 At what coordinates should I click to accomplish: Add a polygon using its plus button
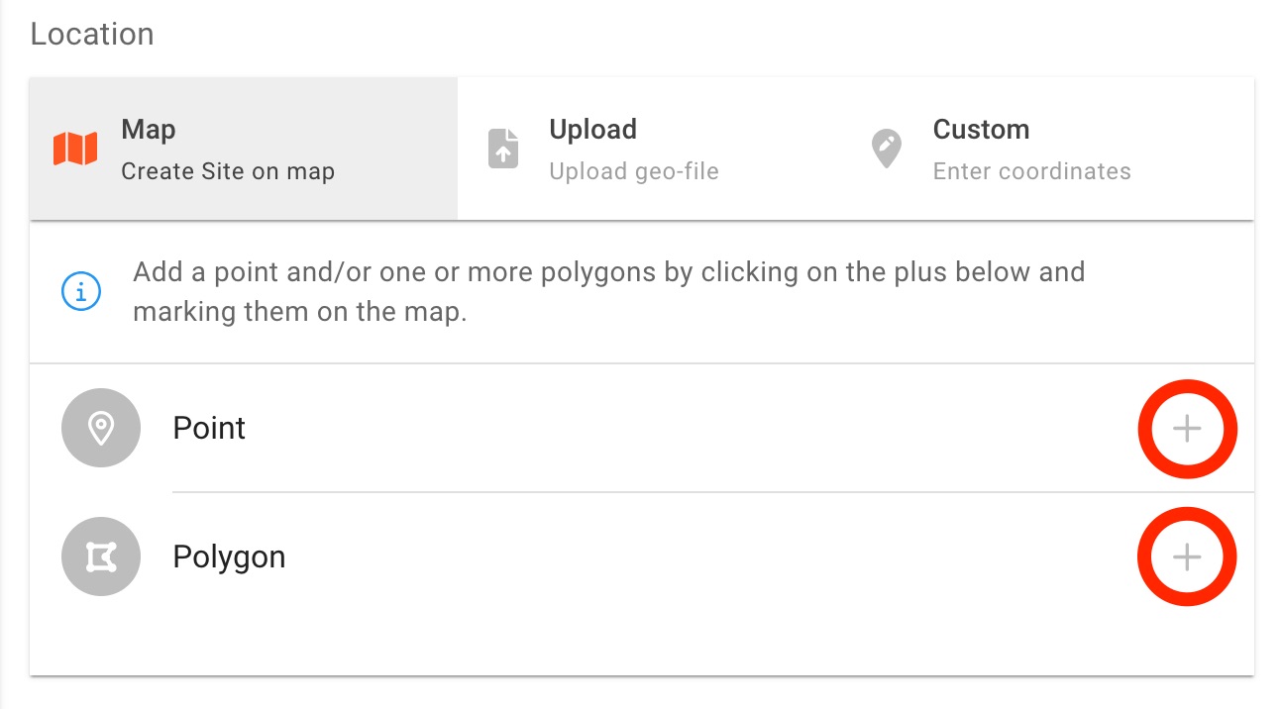pyautogui.click(x=1186, y=557)
